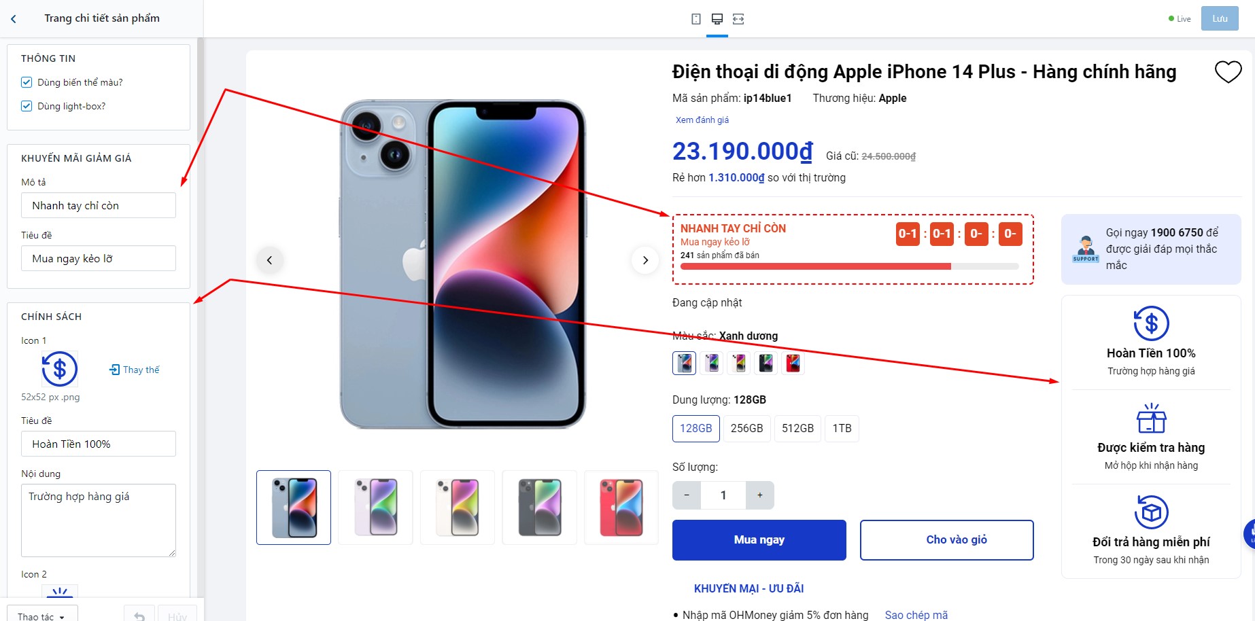
Task: Toggle 'Dùng biến thể màu?' checkbox
Action: click(27, 82)
